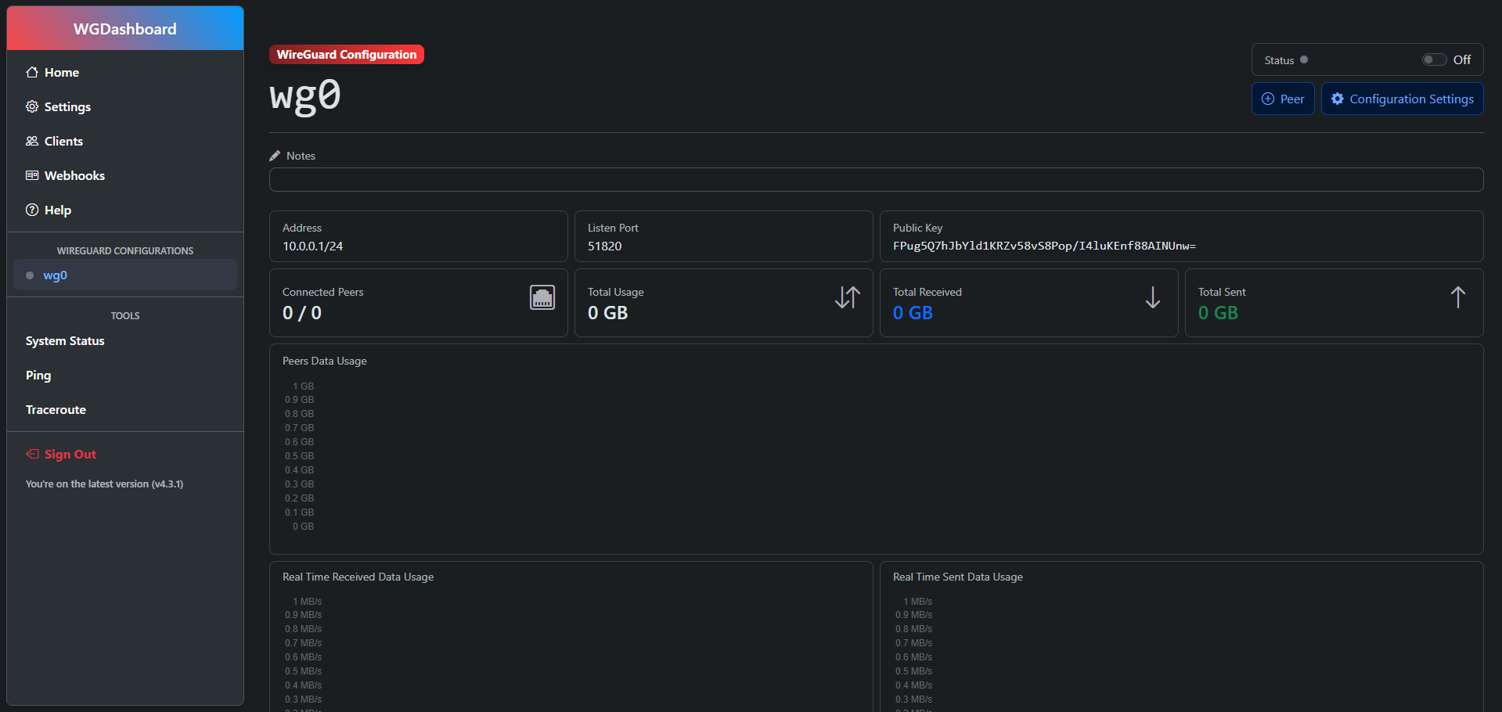1502x712 pixels.
Task: Open the Traceroute tool
Action: [56, 410]
